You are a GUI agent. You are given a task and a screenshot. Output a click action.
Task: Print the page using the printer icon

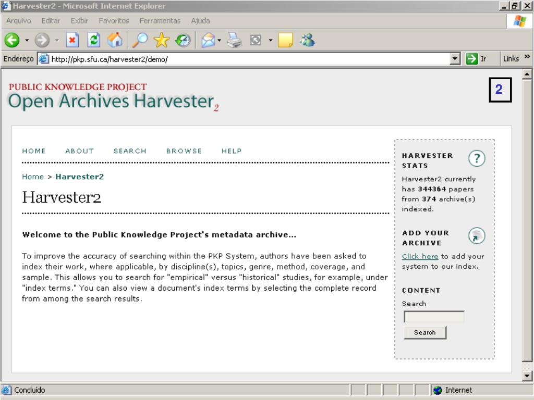coord(234,40)
